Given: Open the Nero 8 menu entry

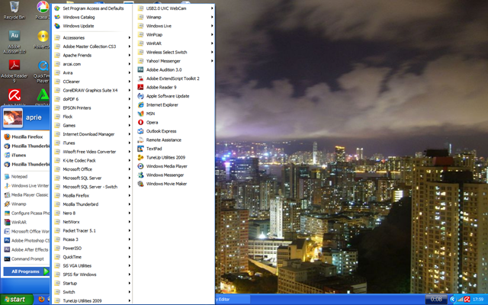Looking at the screenshot, I should [x=92, y=213].
